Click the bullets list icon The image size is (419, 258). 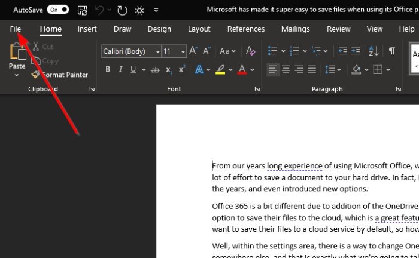[x=272, y=51]
